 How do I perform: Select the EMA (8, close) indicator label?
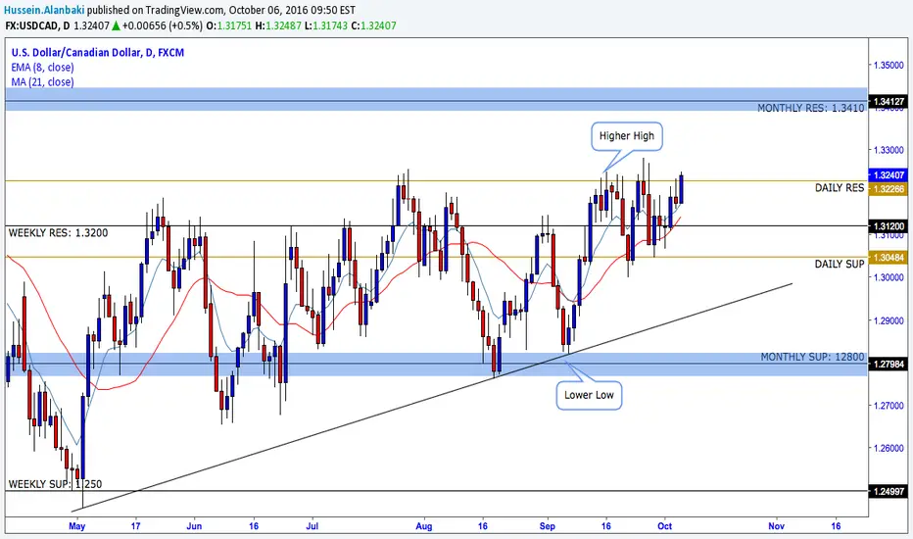coord(42,68)
